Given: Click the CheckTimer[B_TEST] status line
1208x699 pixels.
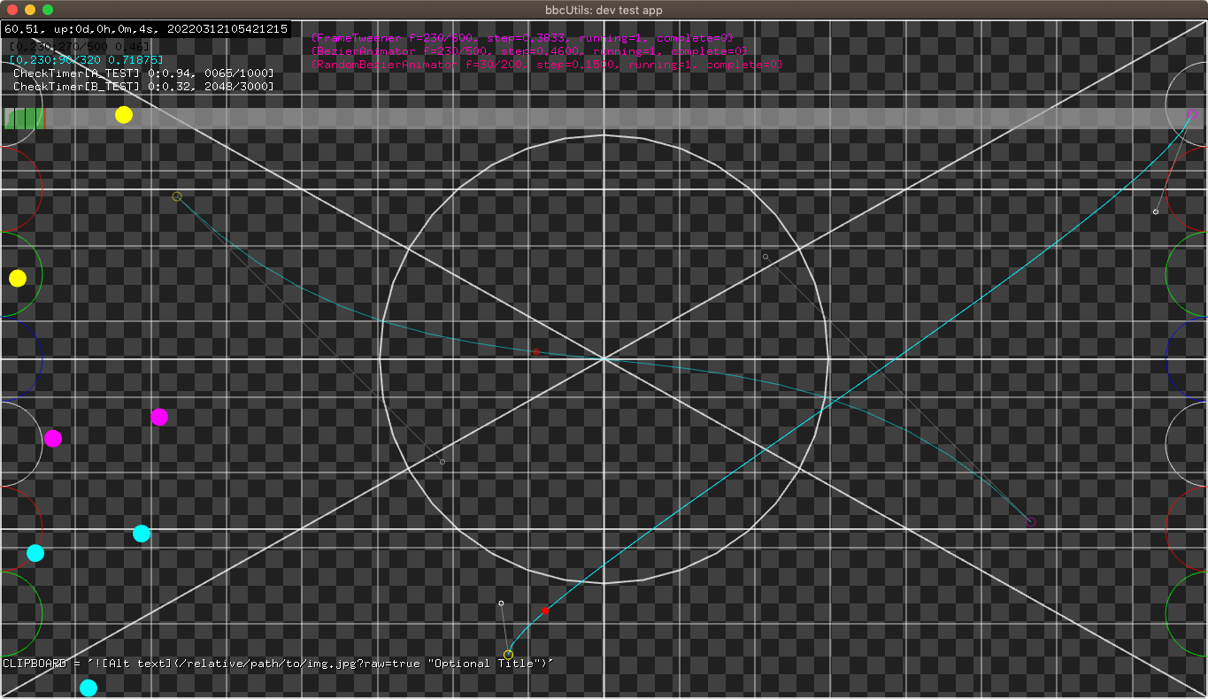Looking at the screenshot, I should pos(142,86).
